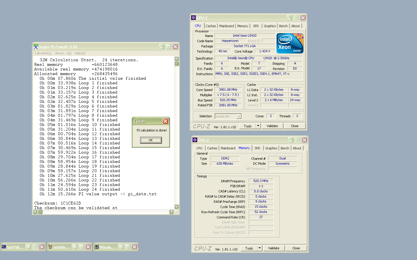Switch to Mainboard tab in top CPU-Z
417x260 pixels.
pos(226,26)
